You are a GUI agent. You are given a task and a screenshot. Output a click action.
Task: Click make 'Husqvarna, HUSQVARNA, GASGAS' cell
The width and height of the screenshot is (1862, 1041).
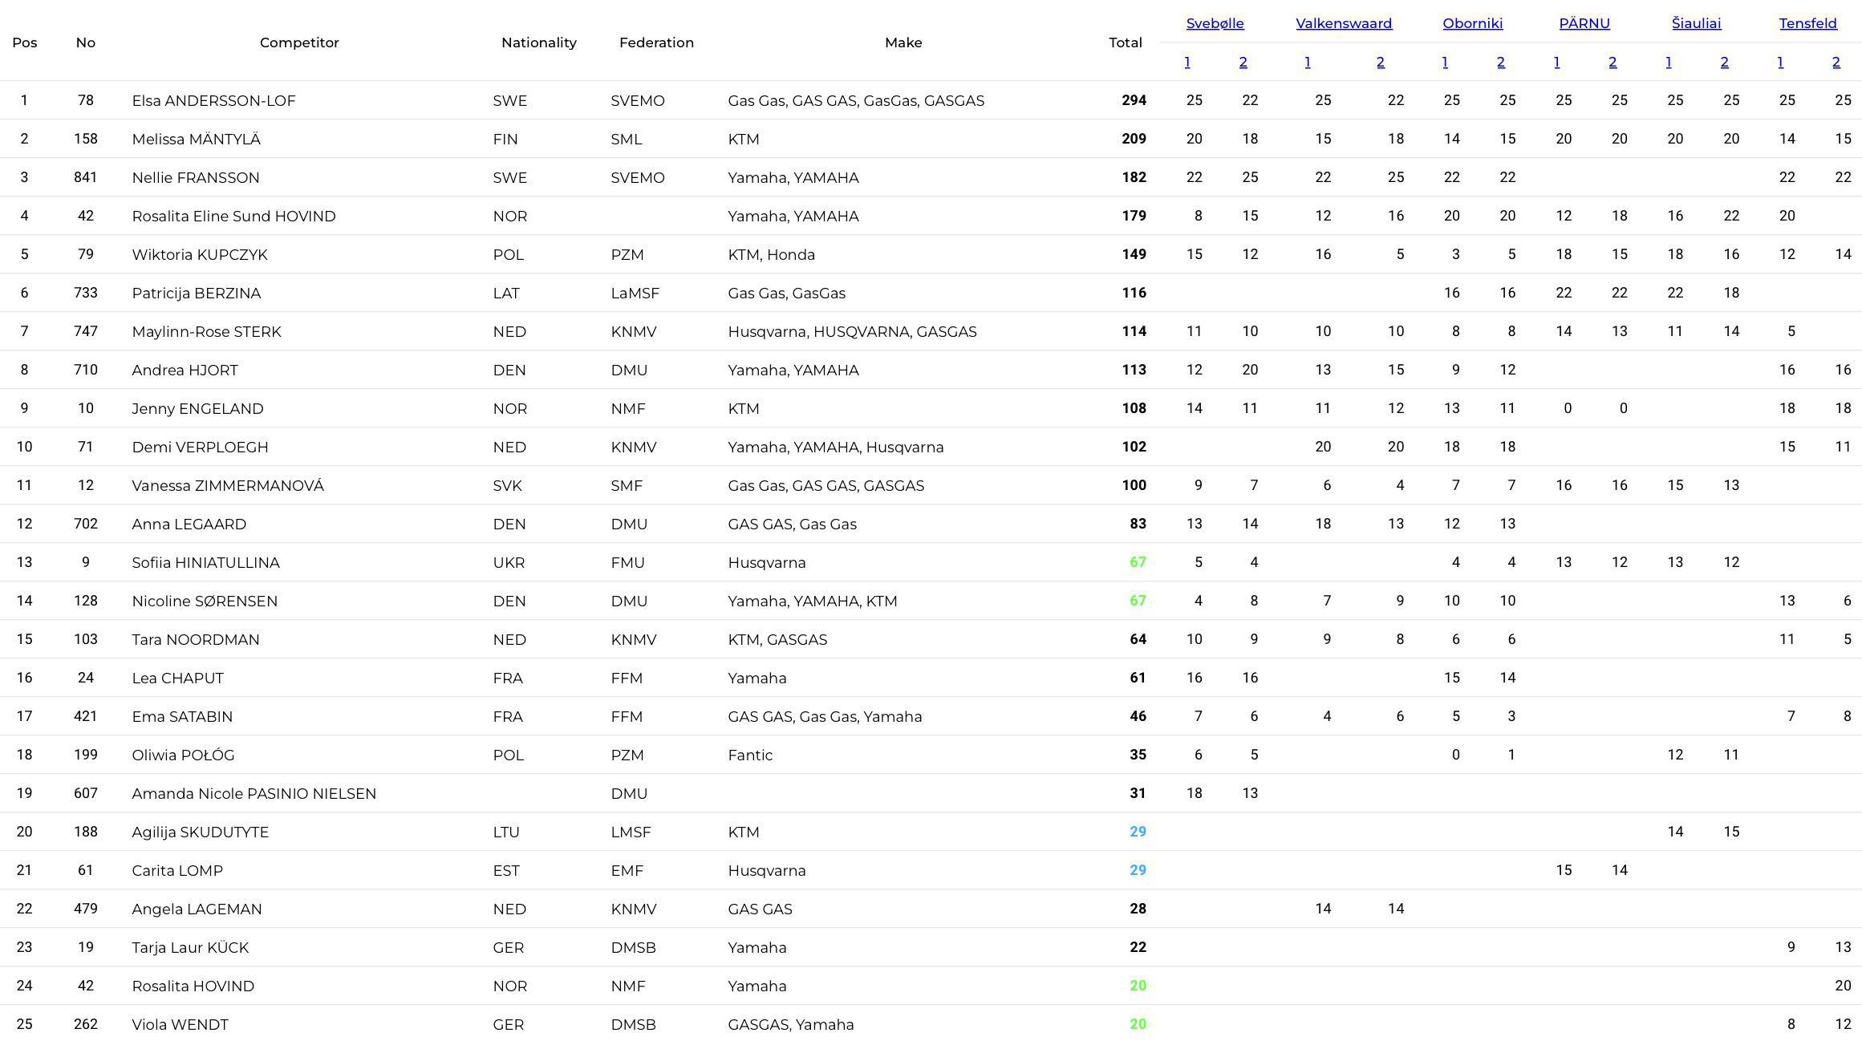[852, 331]
